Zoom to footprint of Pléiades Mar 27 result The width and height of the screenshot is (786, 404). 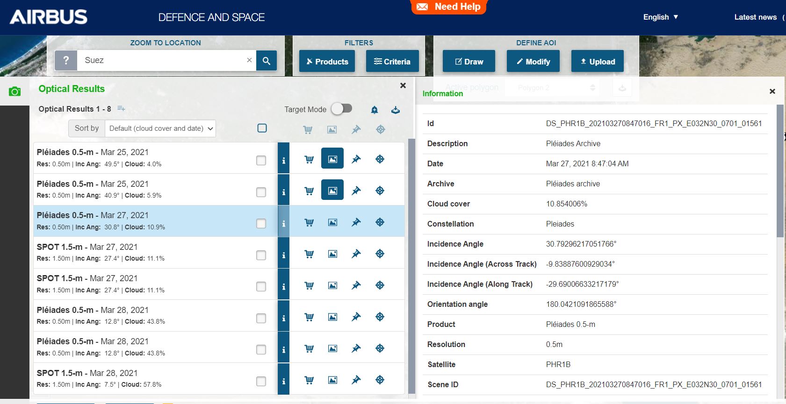[380, 222]
